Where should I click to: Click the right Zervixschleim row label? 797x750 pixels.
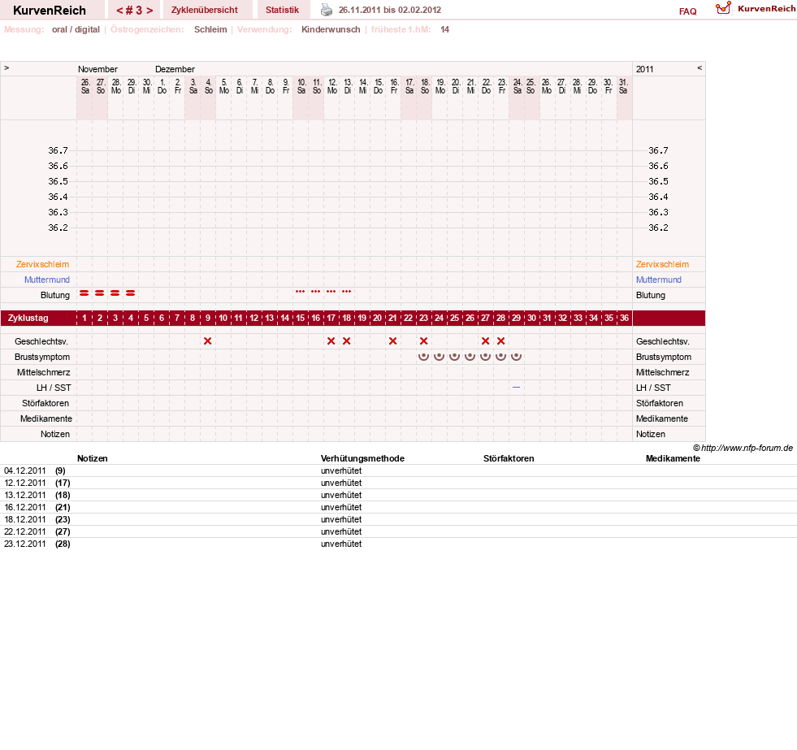662,264
